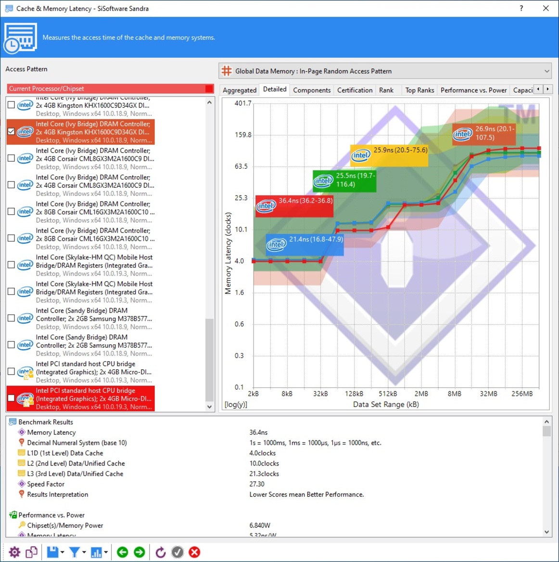Tick the non-highlighted Intel PCI standard host checkbox
The height and width of the screenshot is (562, 559).
tap(11, 371)
